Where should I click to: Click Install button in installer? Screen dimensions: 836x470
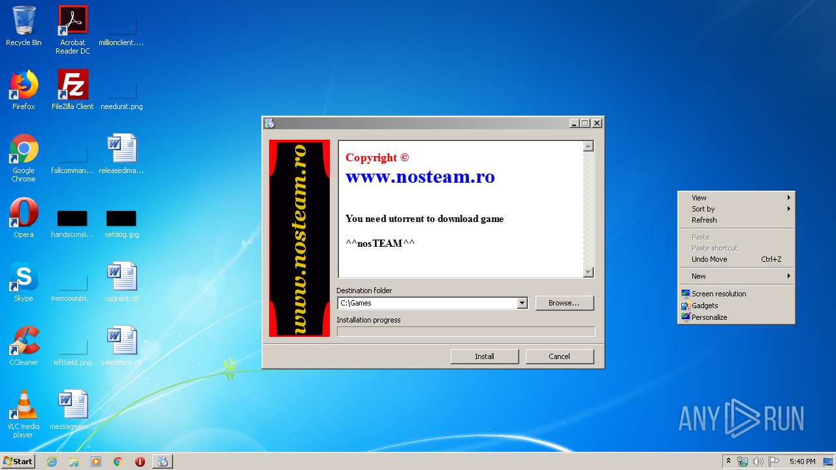pos(485,356)
